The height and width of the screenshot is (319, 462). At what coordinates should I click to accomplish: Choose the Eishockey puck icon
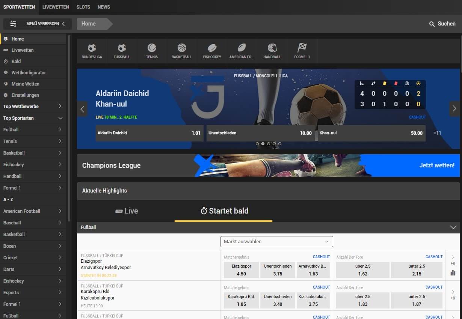click(x=212, y=48)
